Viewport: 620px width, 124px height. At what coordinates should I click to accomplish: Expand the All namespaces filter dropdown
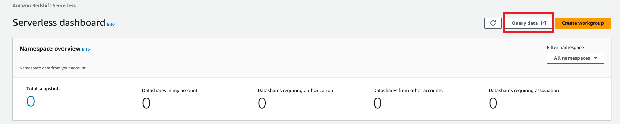pos(575,58)
